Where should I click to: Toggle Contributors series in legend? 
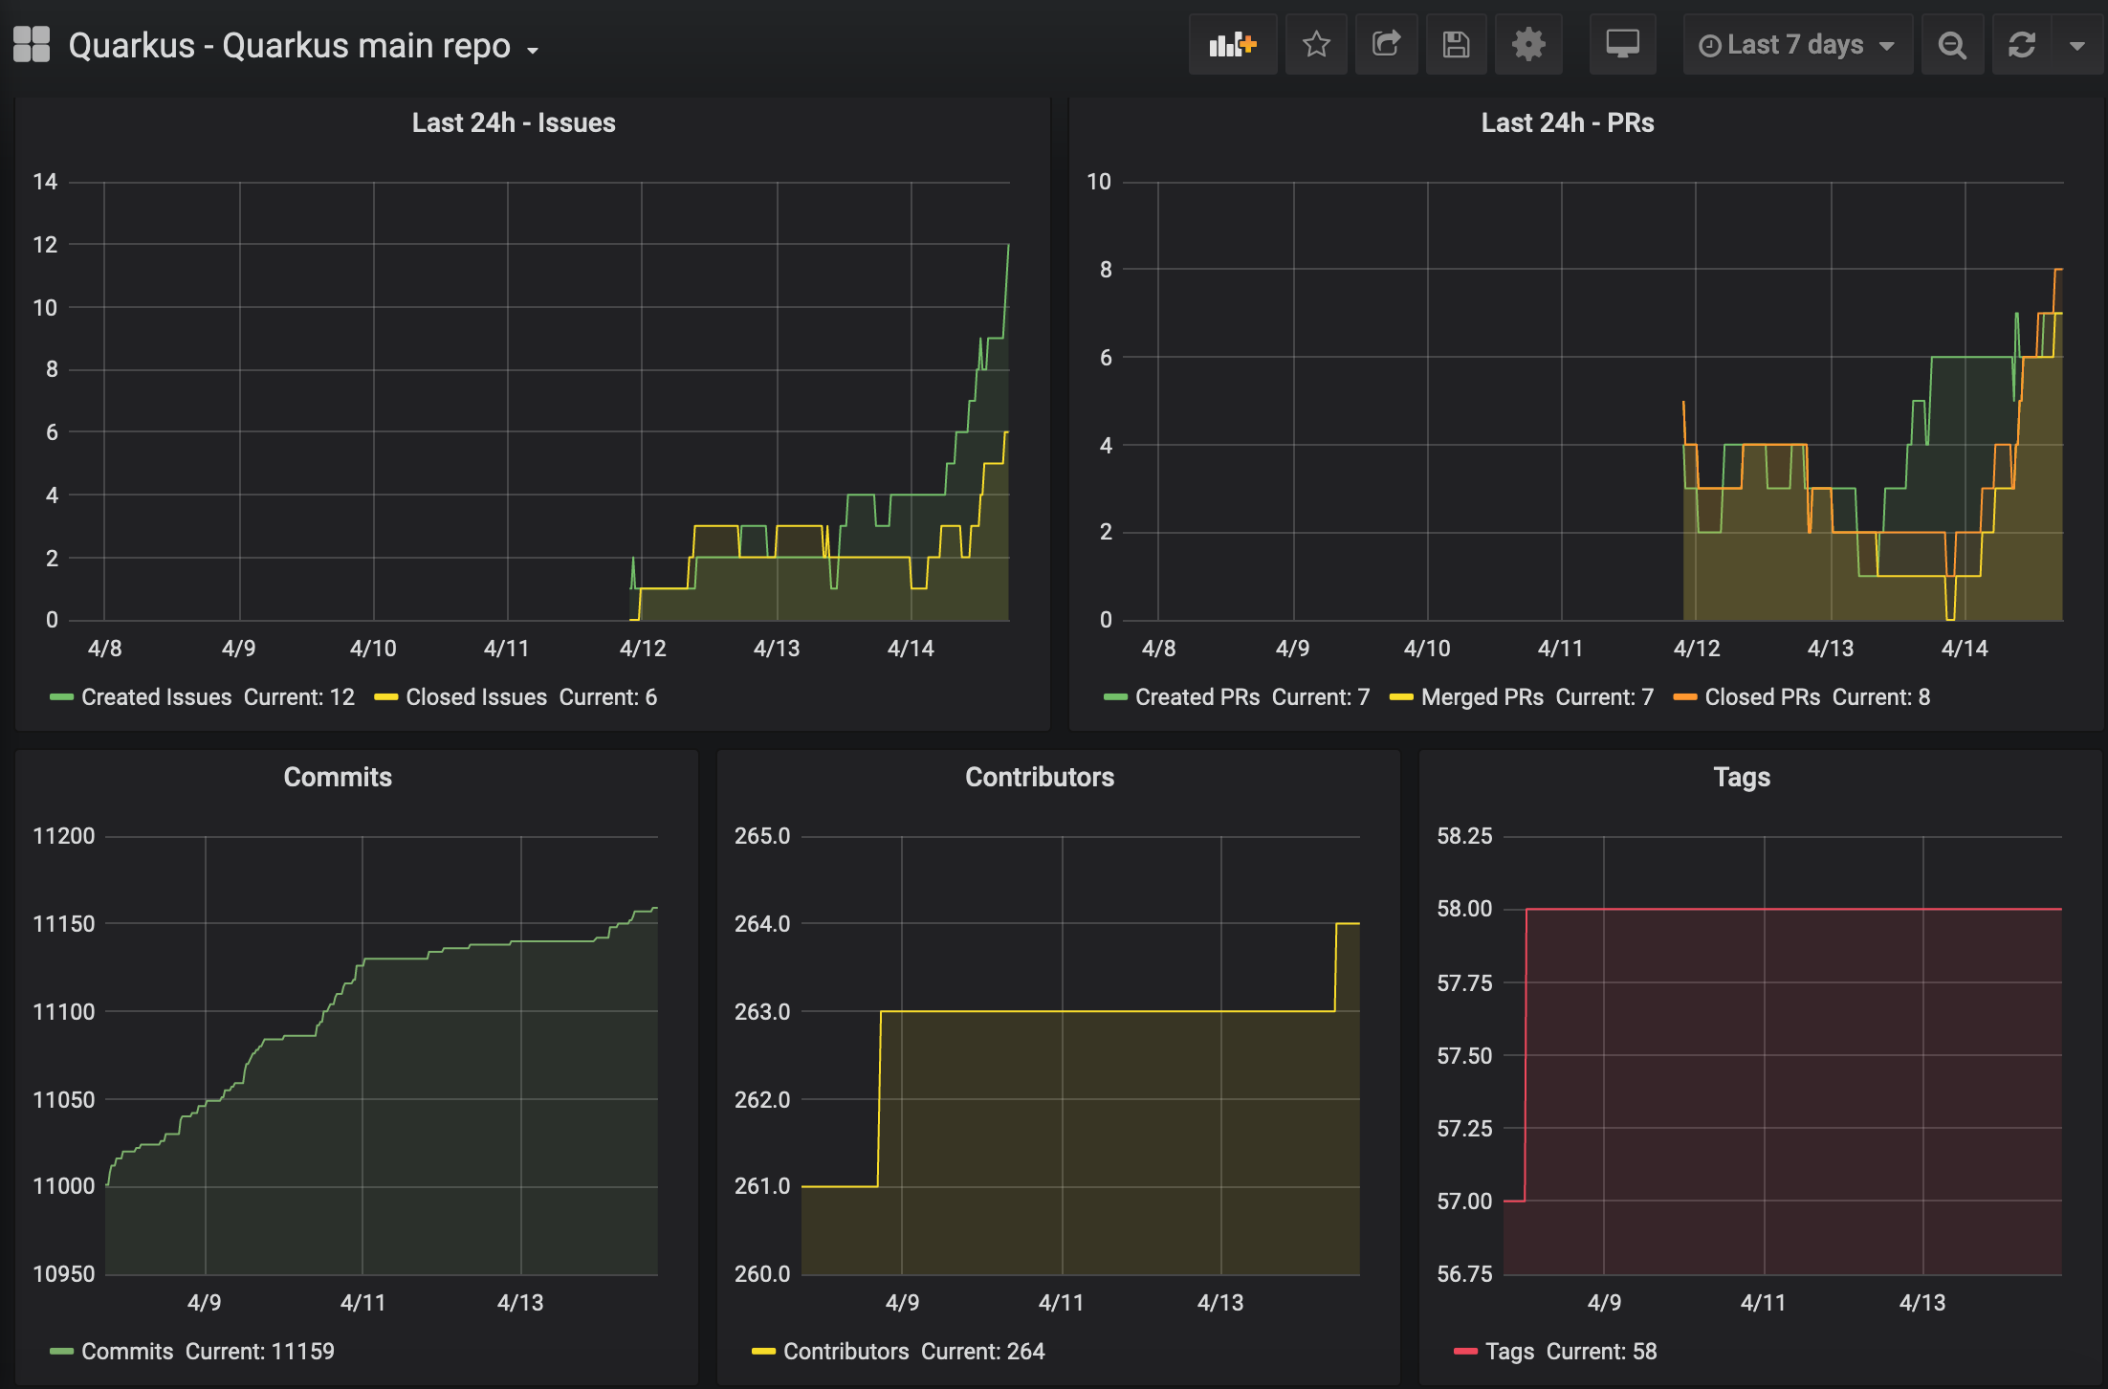(x=845, y=1352)
